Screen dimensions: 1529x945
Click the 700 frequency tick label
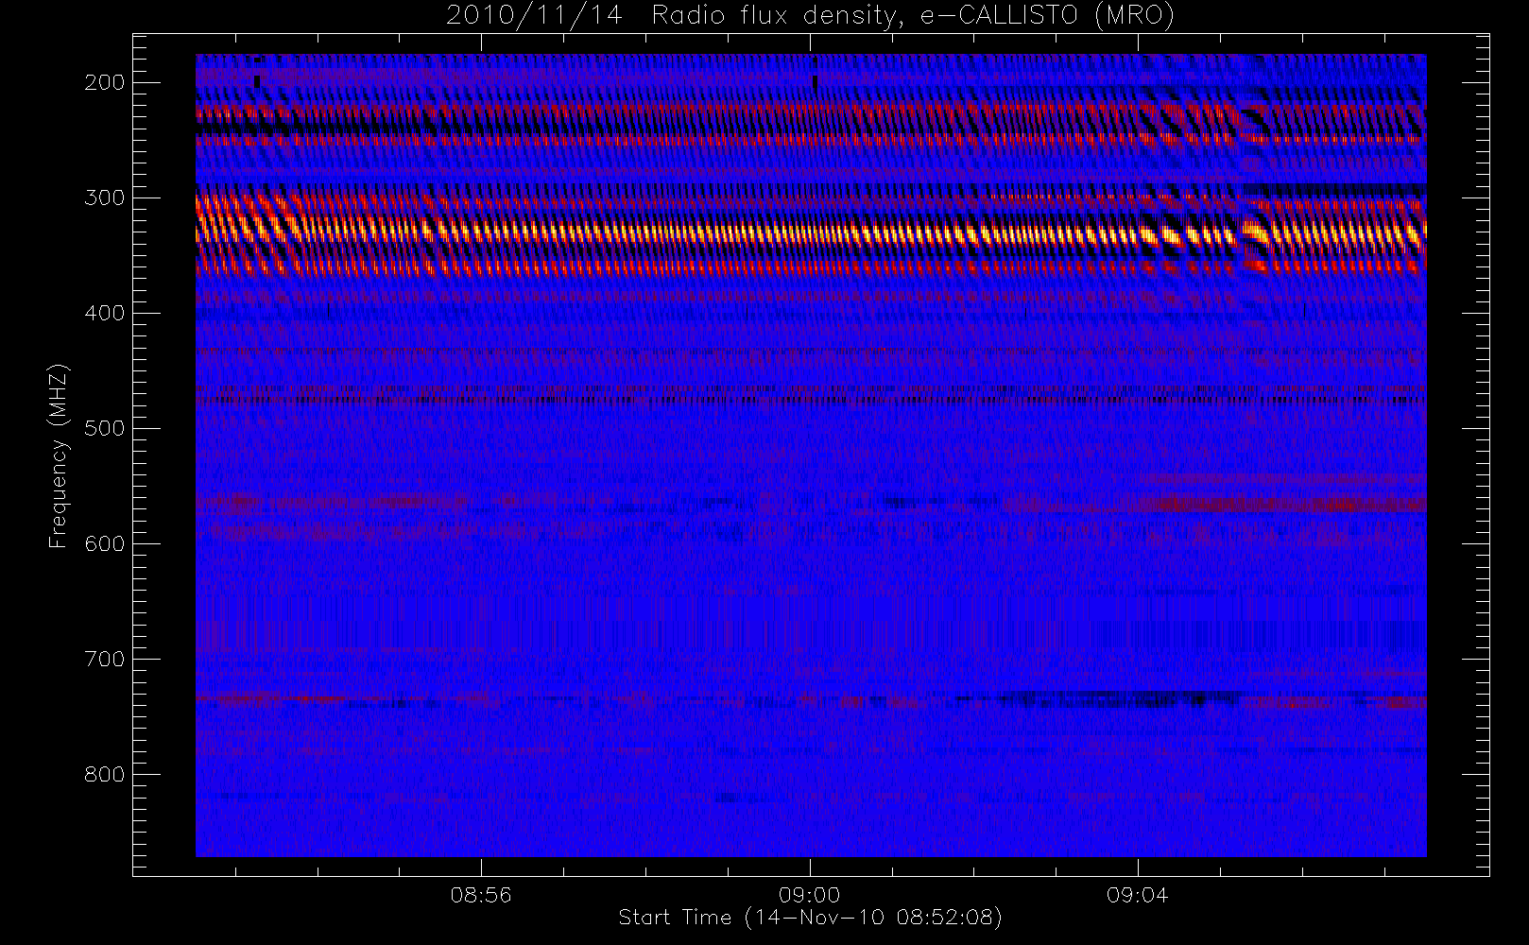[x=105, y=659]
